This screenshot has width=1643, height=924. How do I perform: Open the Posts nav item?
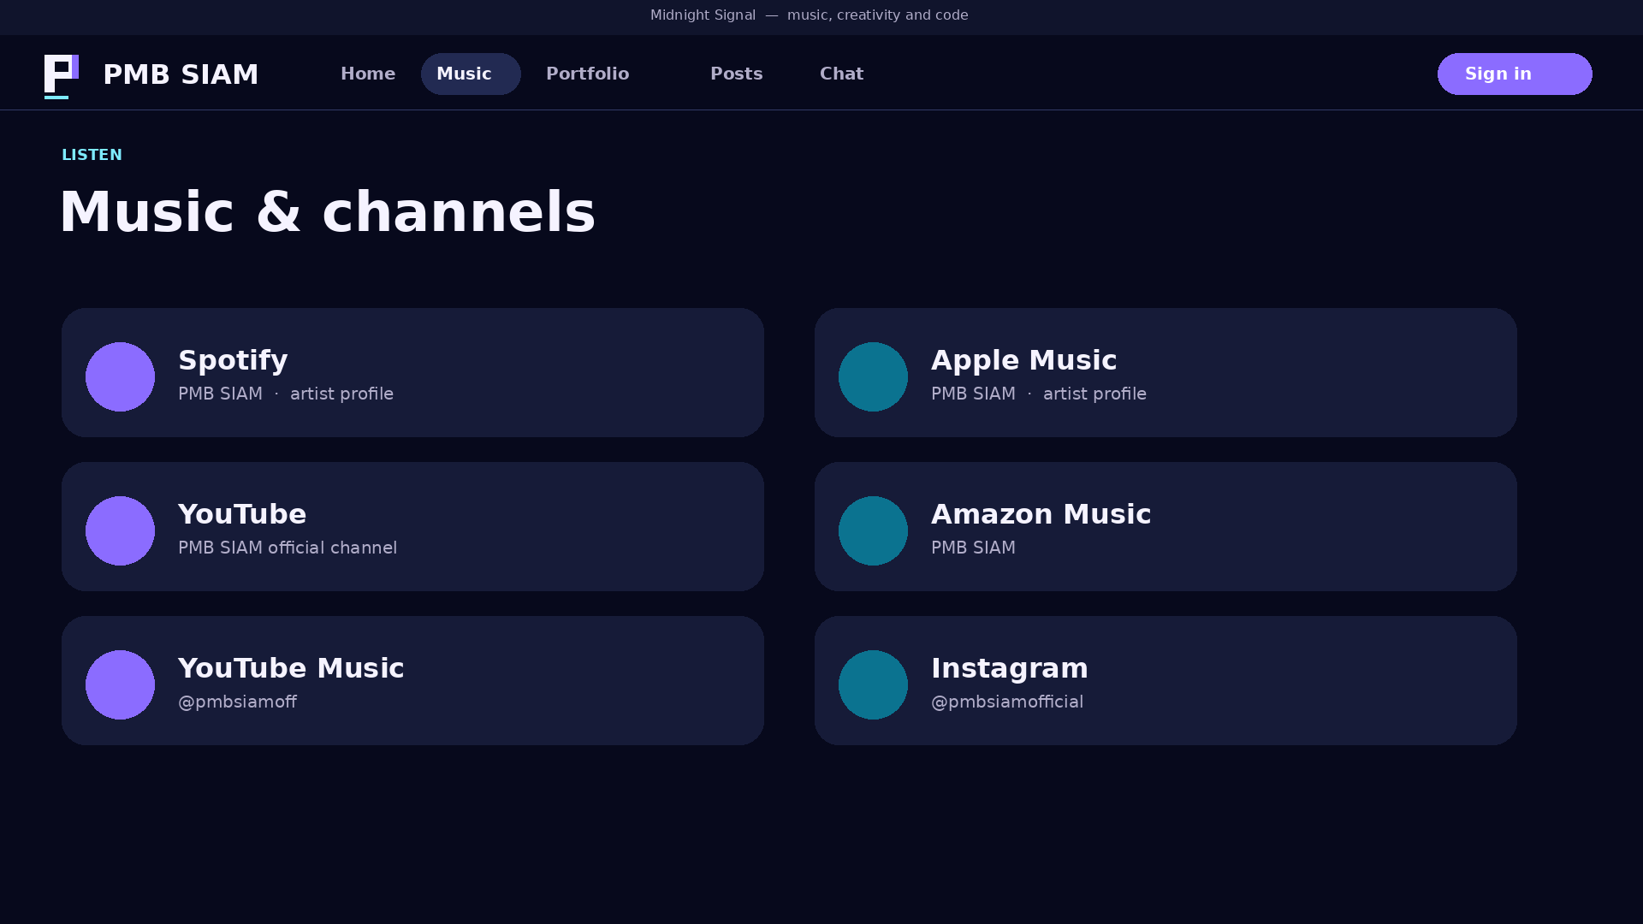click(x=737, y=74)
